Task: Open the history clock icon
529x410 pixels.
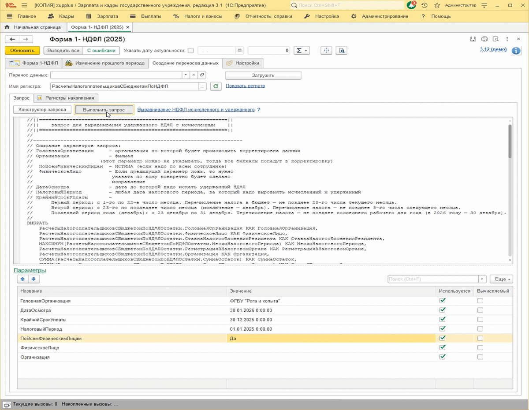Action: pos(424,5)
